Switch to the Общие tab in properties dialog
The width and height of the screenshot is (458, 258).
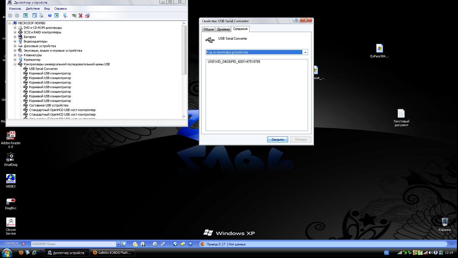(x=208, y=29)
